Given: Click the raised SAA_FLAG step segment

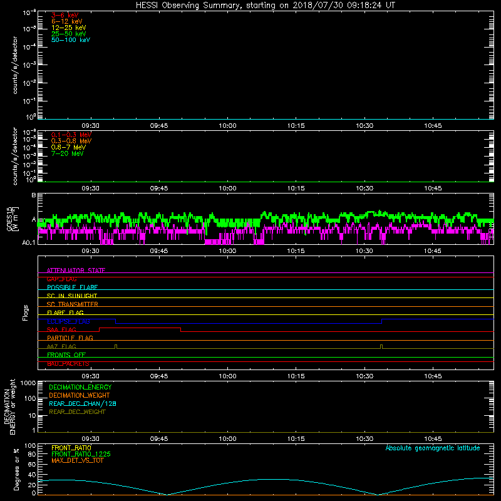Looking at the screenshot, I should coord(140,328).
